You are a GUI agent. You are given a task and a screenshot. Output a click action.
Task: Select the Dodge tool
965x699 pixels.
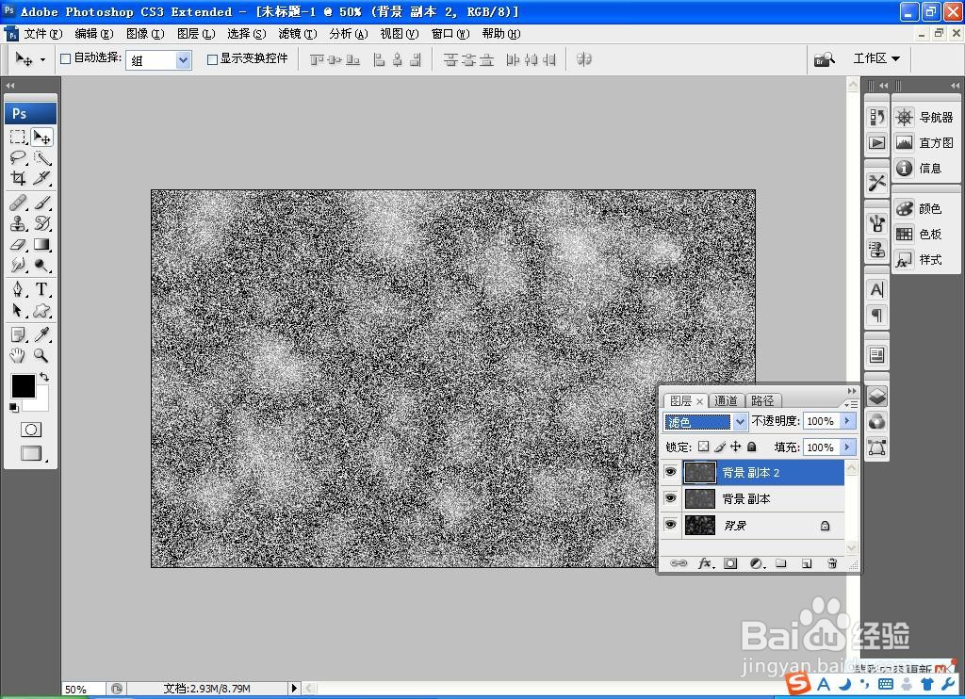click(41, 266)
